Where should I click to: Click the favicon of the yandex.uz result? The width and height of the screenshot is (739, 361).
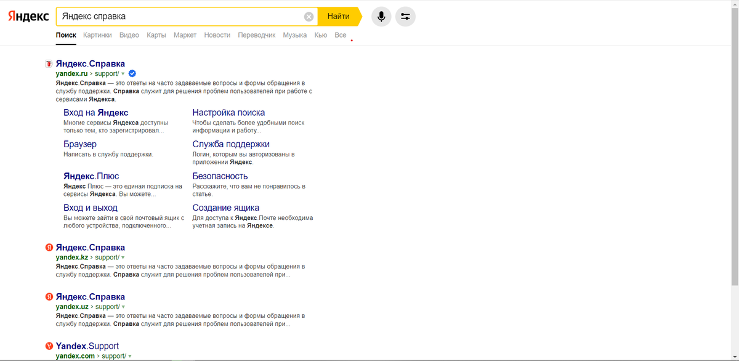[x=49, y=297]
